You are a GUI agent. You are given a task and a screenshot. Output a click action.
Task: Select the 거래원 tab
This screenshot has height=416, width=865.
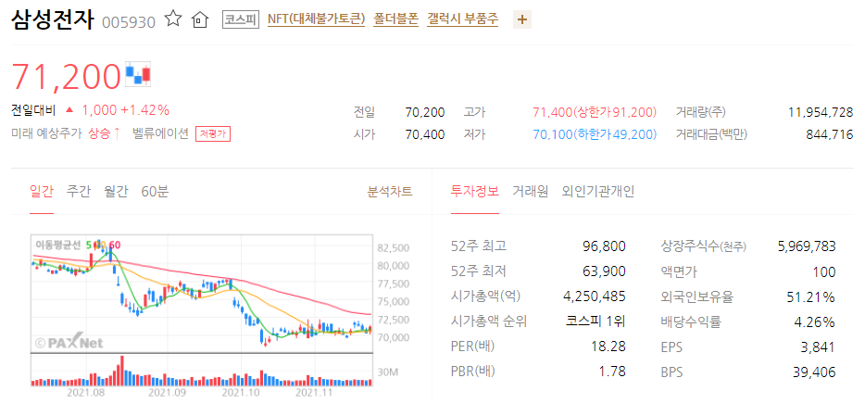[x=530, y=192]
